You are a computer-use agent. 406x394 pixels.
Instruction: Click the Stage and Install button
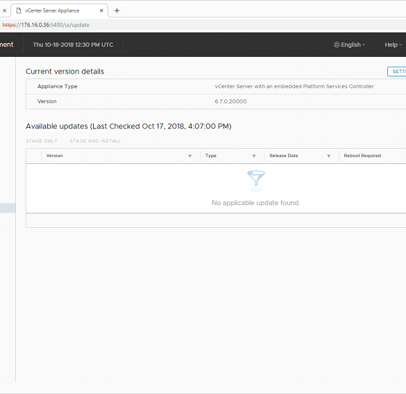click(95, 141)
